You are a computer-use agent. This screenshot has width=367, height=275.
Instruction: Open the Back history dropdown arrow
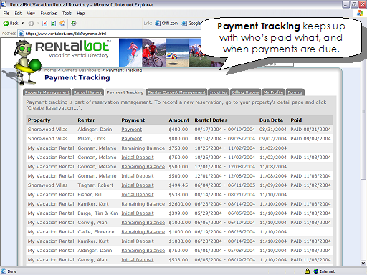point(23,24)
